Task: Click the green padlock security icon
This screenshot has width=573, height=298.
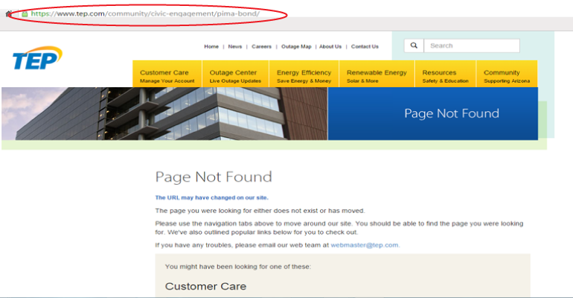Action: [24, 13]
